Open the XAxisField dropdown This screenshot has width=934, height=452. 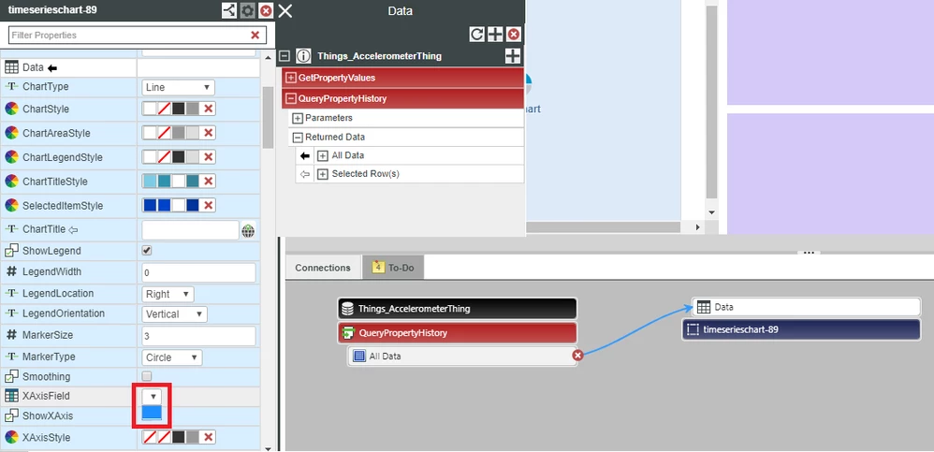click(x=152, y=396)
